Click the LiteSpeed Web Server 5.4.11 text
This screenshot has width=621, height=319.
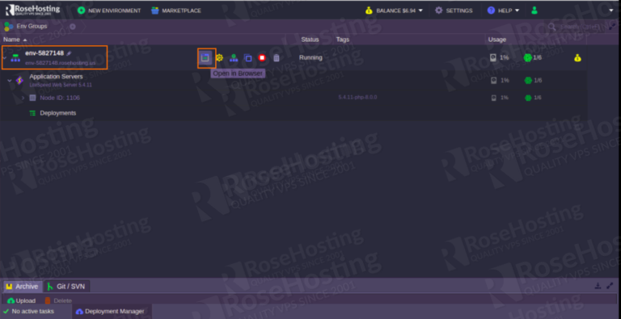pos(61,85)
